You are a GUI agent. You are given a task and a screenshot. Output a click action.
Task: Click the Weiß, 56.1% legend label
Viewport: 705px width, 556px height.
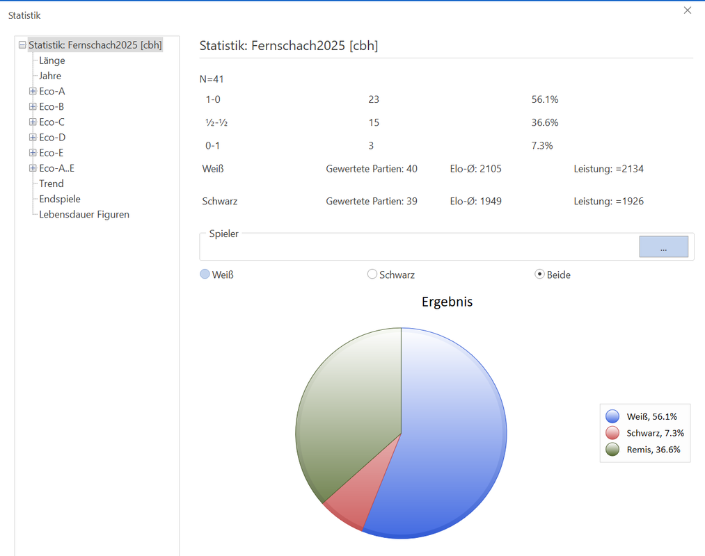coord(652,416)
